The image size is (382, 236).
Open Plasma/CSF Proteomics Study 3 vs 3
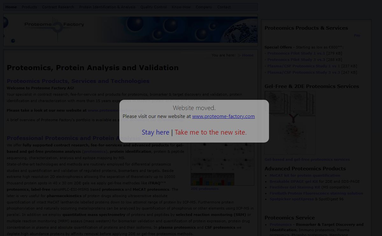click(304, 72)
